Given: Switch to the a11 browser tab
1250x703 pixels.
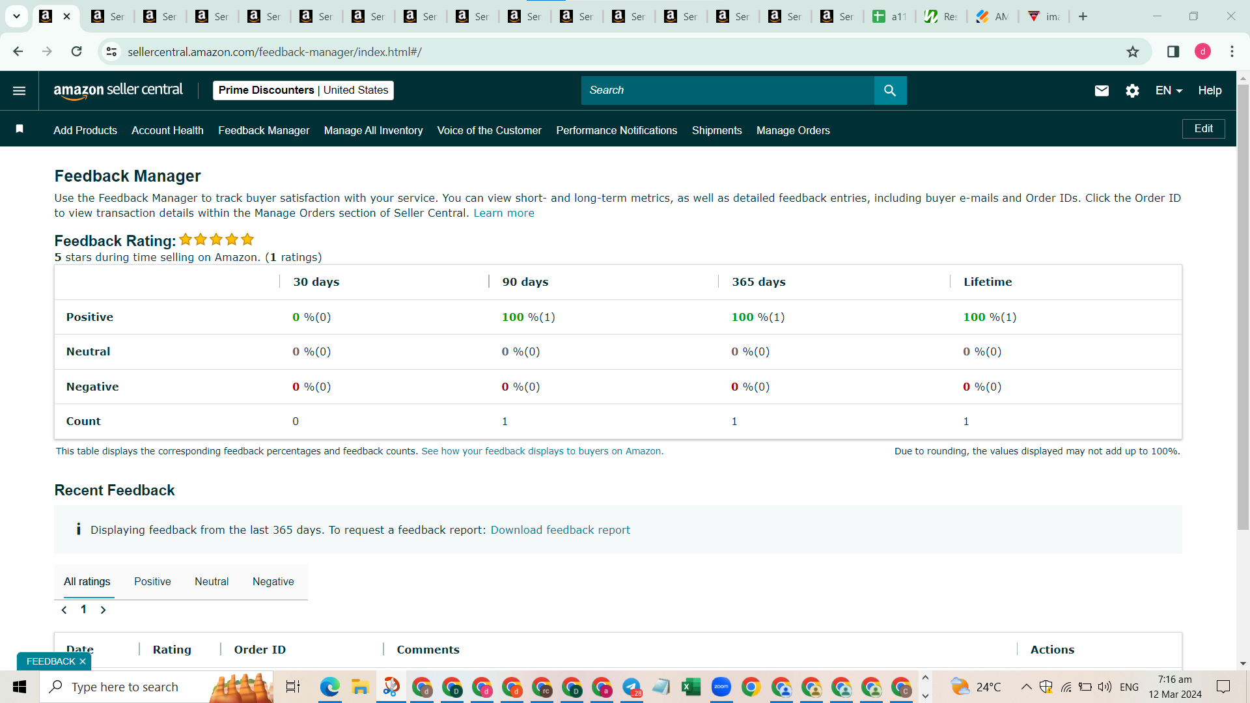Looking at the screenshot, I should 889,16.
